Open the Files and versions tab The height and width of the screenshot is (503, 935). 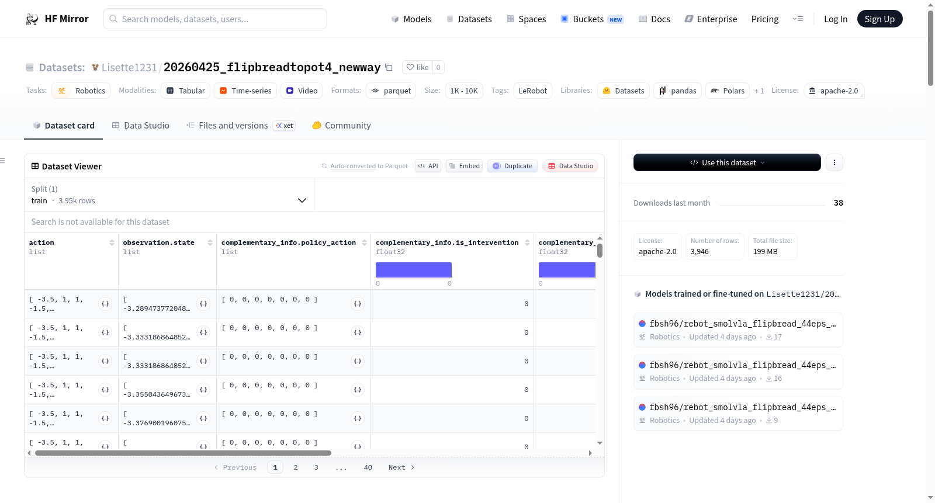click(x=241, y=126)
